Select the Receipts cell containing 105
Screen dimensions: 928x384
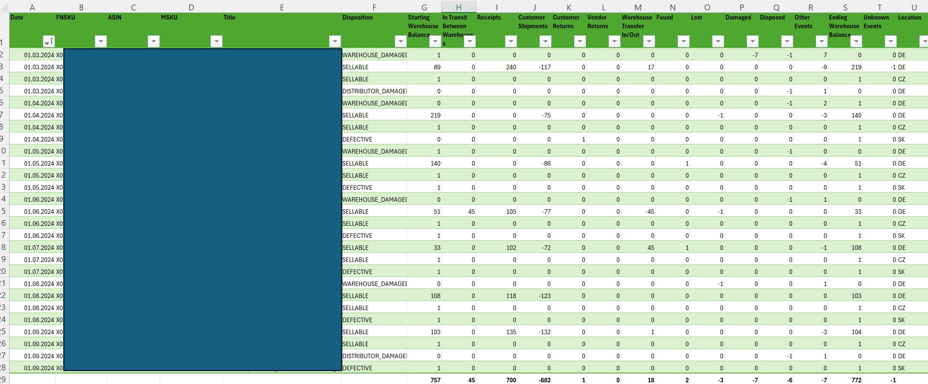497,211
